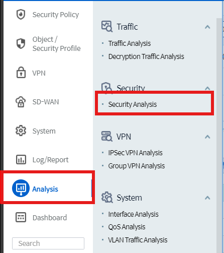Screen dimensions: 224x253
Task: Click the submenu vertical scrollbar
Action: [x=219, y=136]
